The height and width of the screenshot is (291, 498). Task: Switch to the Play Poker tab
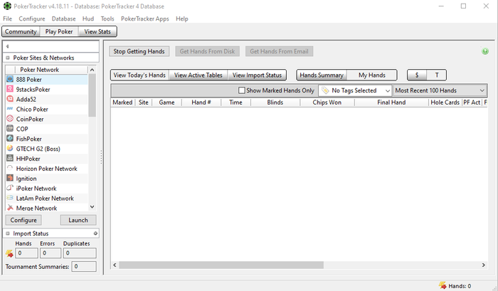click(59, 31)
